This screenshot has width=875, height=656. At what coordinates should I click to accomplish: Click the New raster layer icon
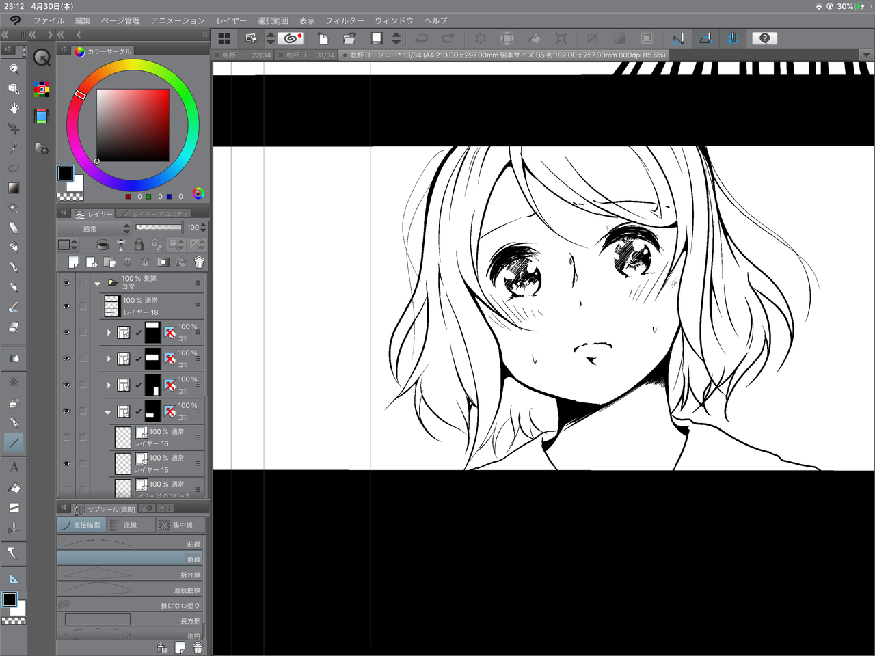click(x=74, y=262)
